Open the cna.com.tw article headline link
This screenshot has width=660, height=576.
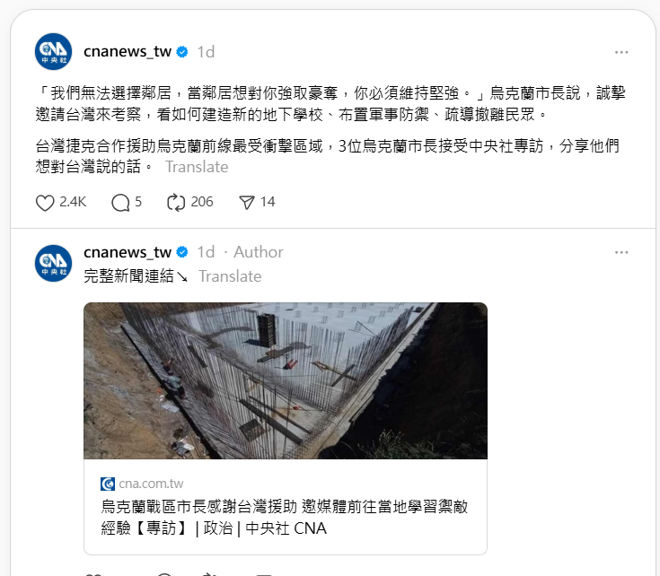[x=285, y=518]
